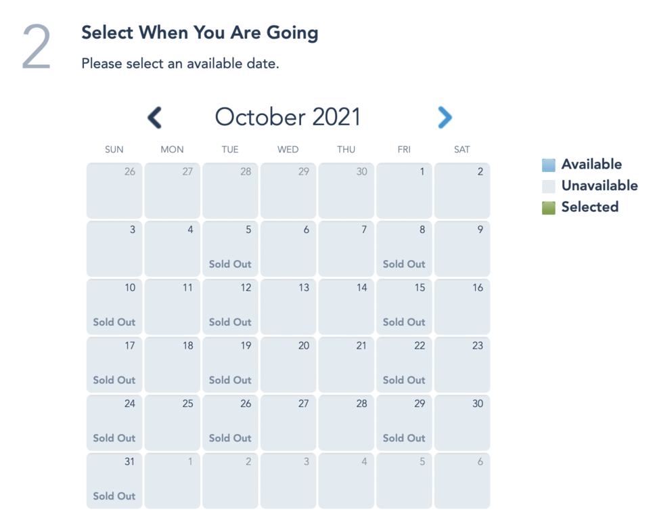Viewport: 655px width, 520px height.
Task: Go to the previous month arrow
Action: [155, 118]
